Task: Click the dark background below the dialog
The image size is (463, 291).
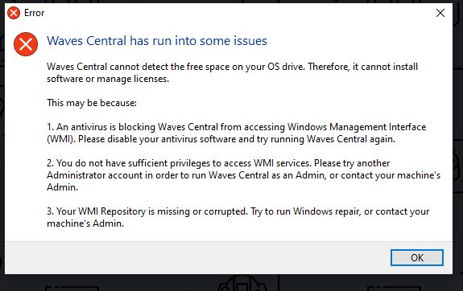Action: click(147, 282)
